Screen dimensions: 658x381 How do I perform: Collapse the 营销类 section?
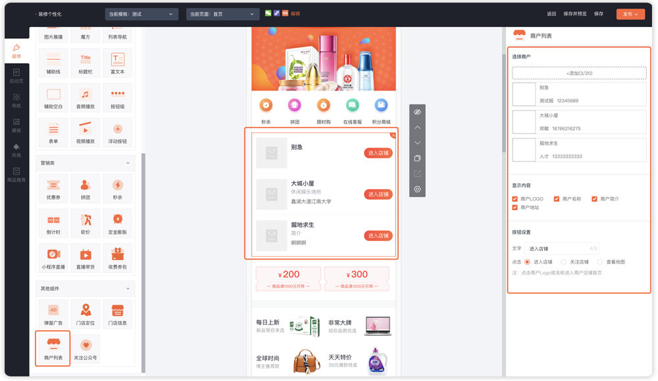tap(128, 163)
